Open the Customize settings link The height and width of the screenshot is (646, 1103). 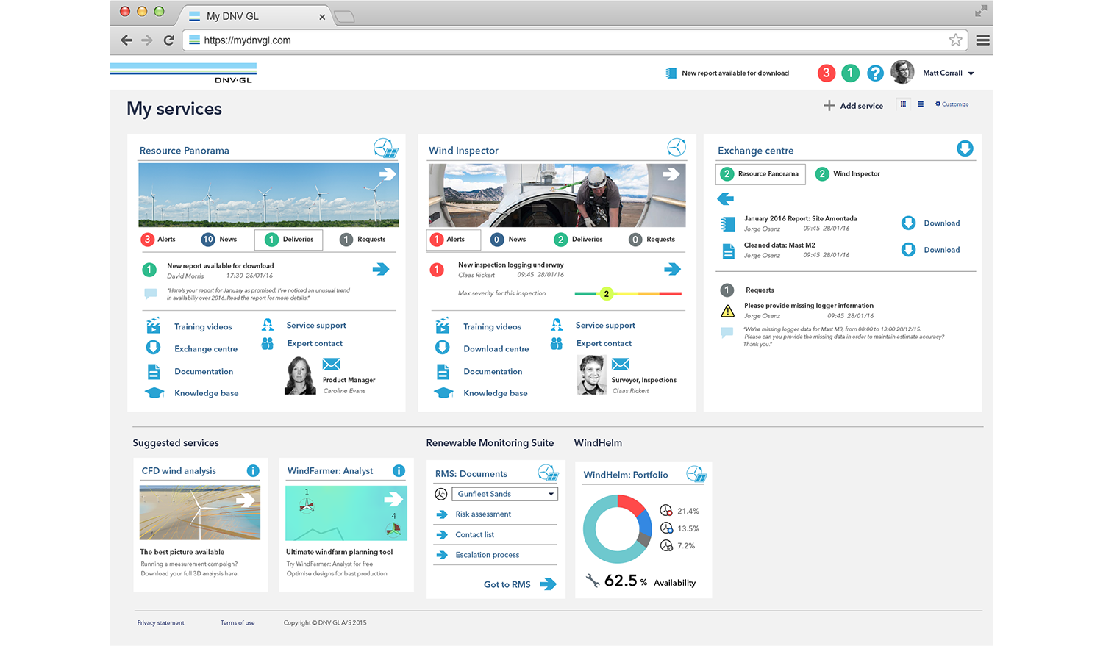952,104
